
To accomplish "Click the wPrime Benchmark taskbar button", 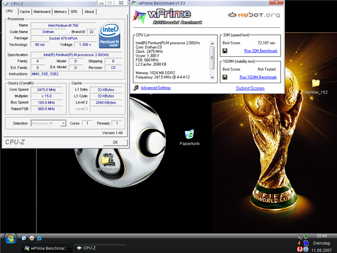I will (47, 248).
